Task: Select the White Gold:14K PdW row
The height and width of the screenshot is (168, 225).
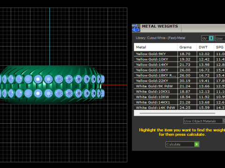Action: point(180,107)
